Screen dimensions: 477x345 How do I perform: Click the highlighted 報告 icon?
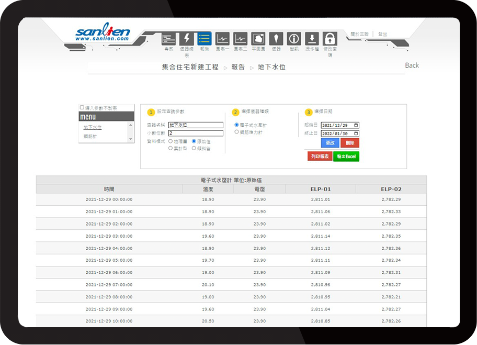pos(204,39)
